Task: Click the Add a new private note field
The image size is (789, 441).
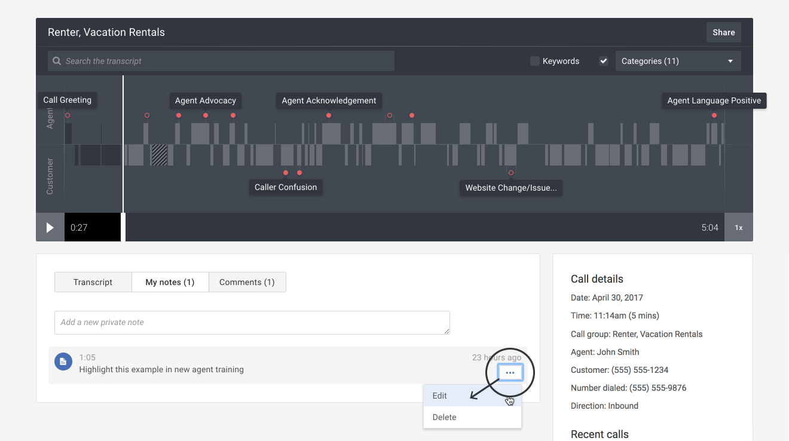Action: pyautogui.click(x=252, y=322)
